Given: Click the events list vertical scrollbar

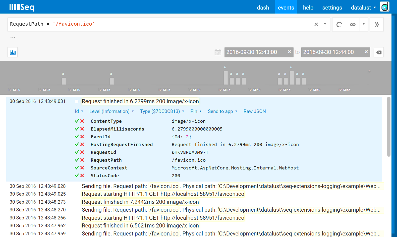Looking at the screenshot, I should click(389, 127).
